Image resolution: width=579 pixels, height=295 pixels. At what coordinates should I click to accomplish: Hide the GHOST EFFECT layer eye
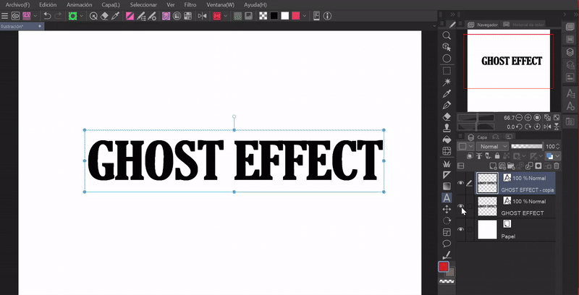coord(460,206)
